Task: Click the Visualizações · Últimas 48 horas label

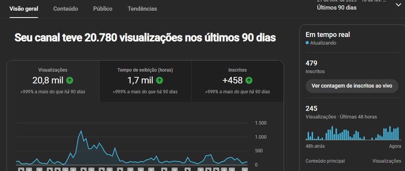Action: coord(341,117)
